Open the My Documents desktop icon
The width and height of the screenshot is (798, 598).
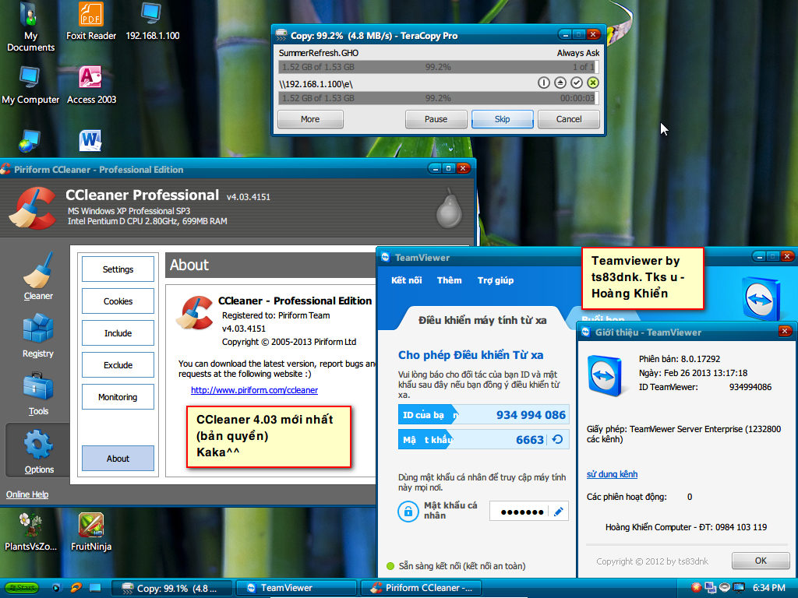30,27
